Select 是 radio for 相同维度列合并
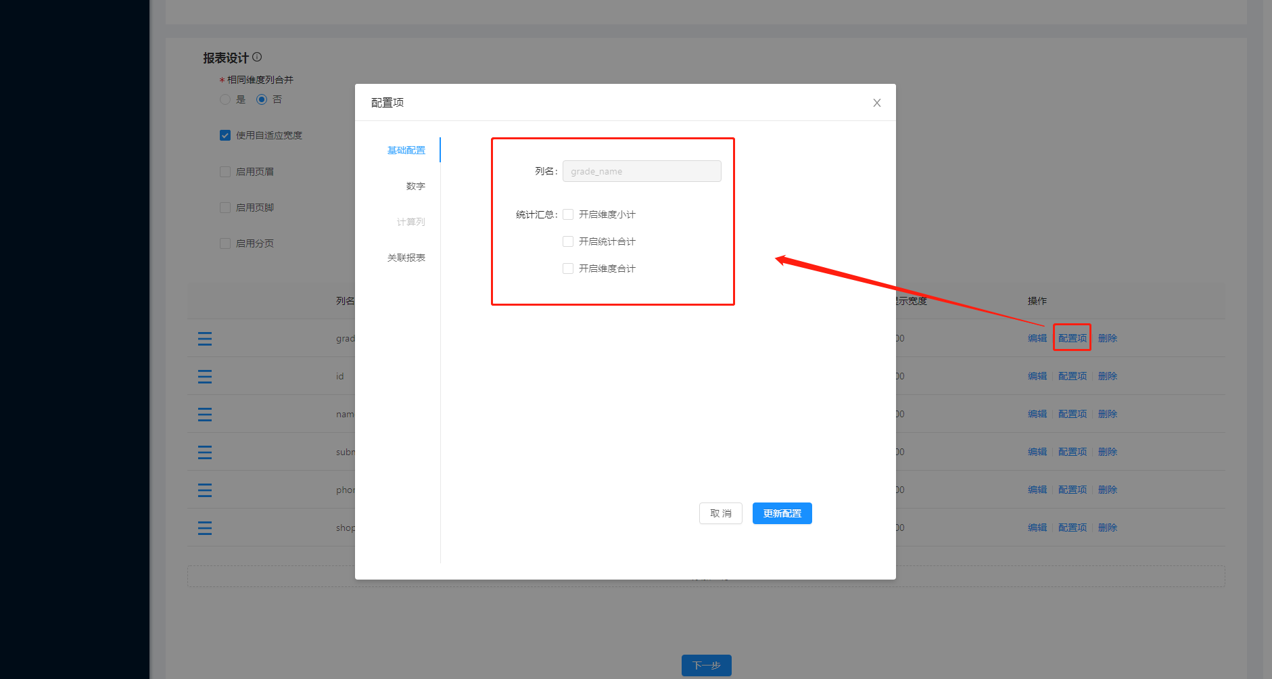This screenshot has width=1272, height=679. coord(225,99)
